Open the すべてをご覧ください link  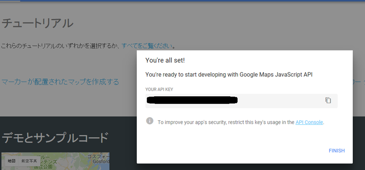(x=147, y=46)
